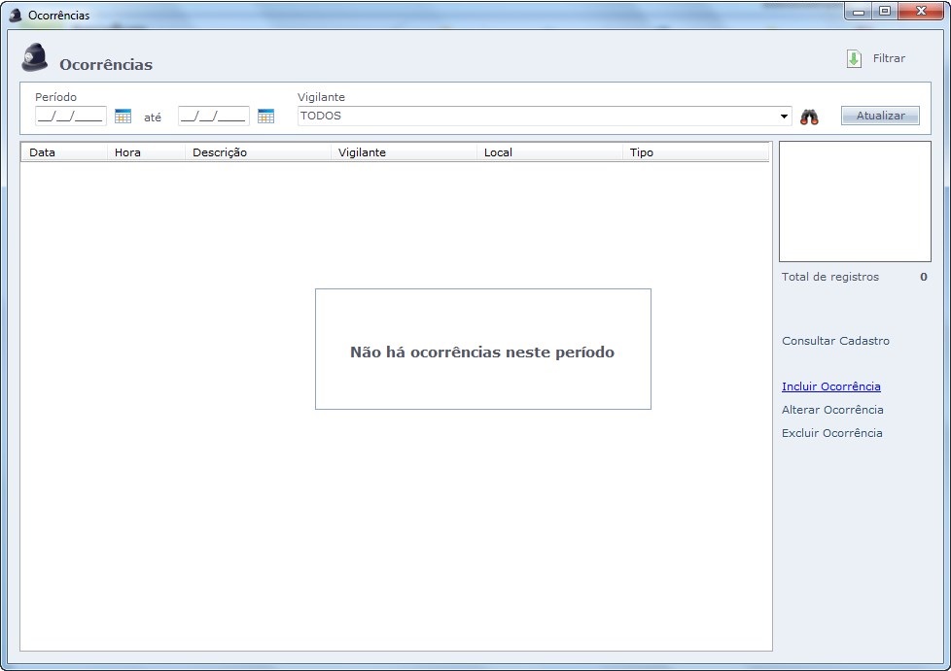Screen dimensions: 951x671
Task: Click Alterar Ocorrência
Action: tap(832, 410)
